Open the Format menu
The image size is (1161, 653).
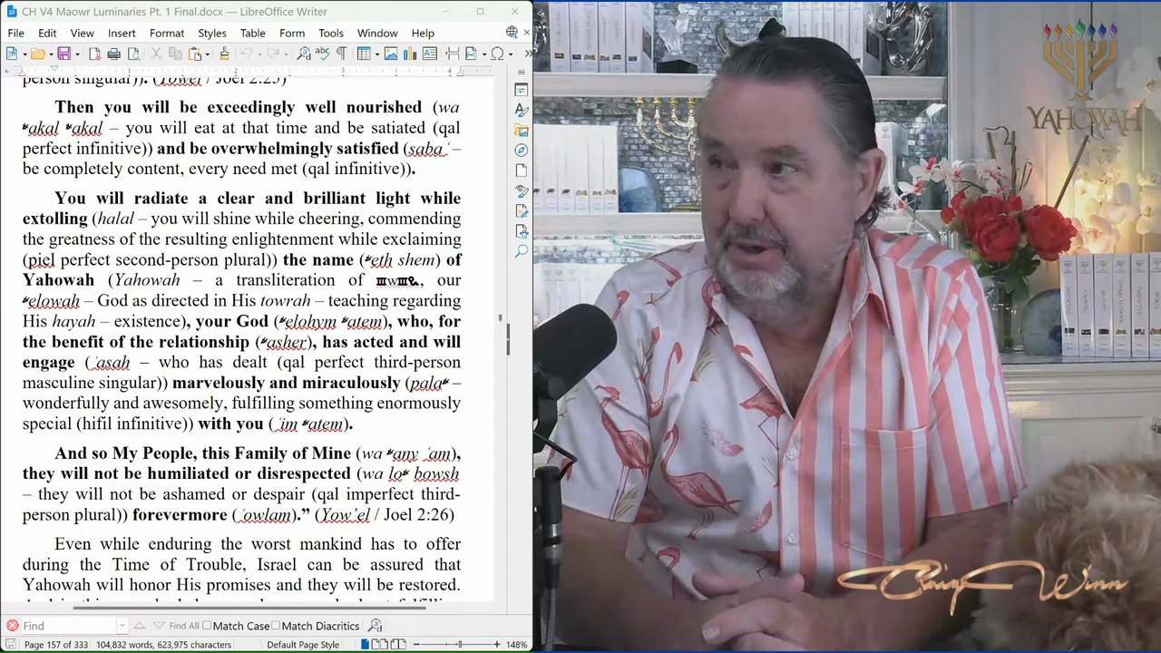coord(167,34)
